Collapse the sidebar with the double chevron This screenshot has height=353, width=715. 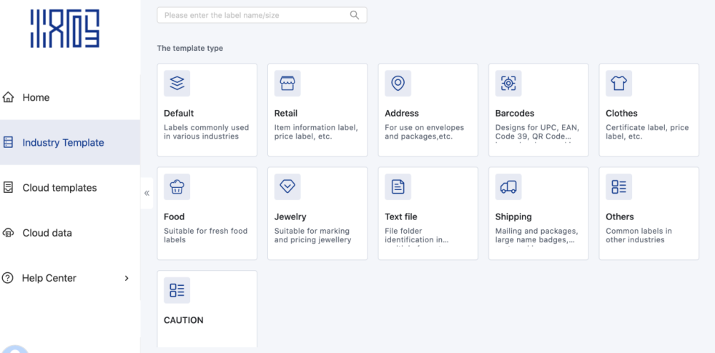[x=147, y=193]
